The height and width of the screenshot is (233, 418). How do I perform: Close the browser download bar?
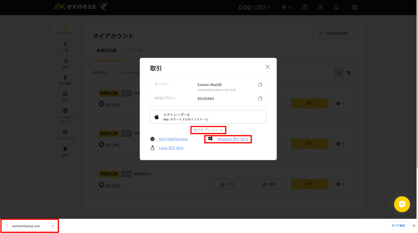[414, 226]
